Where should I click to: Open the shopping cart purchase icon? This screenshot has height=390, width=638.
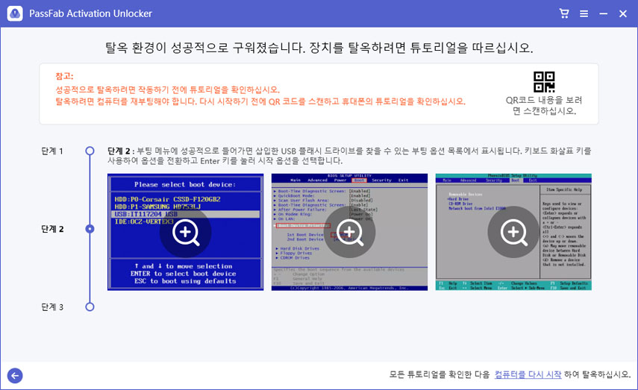[x=564, y=13]
